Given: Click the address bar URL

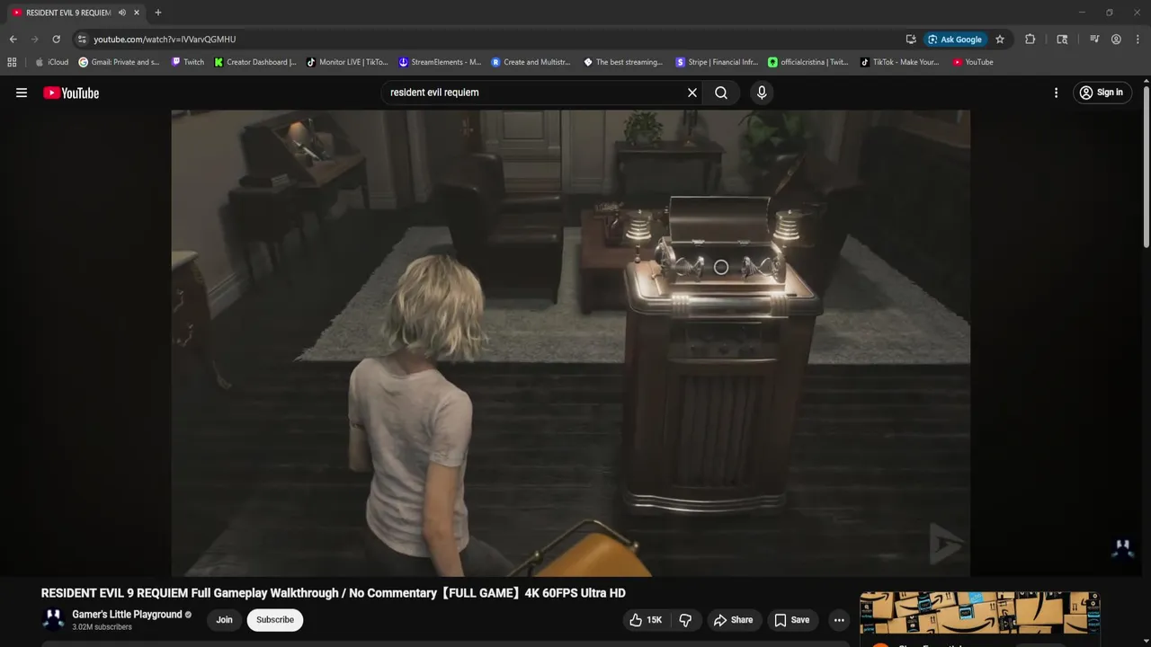Looking at the screenshot, I should (x=165, y=40).
